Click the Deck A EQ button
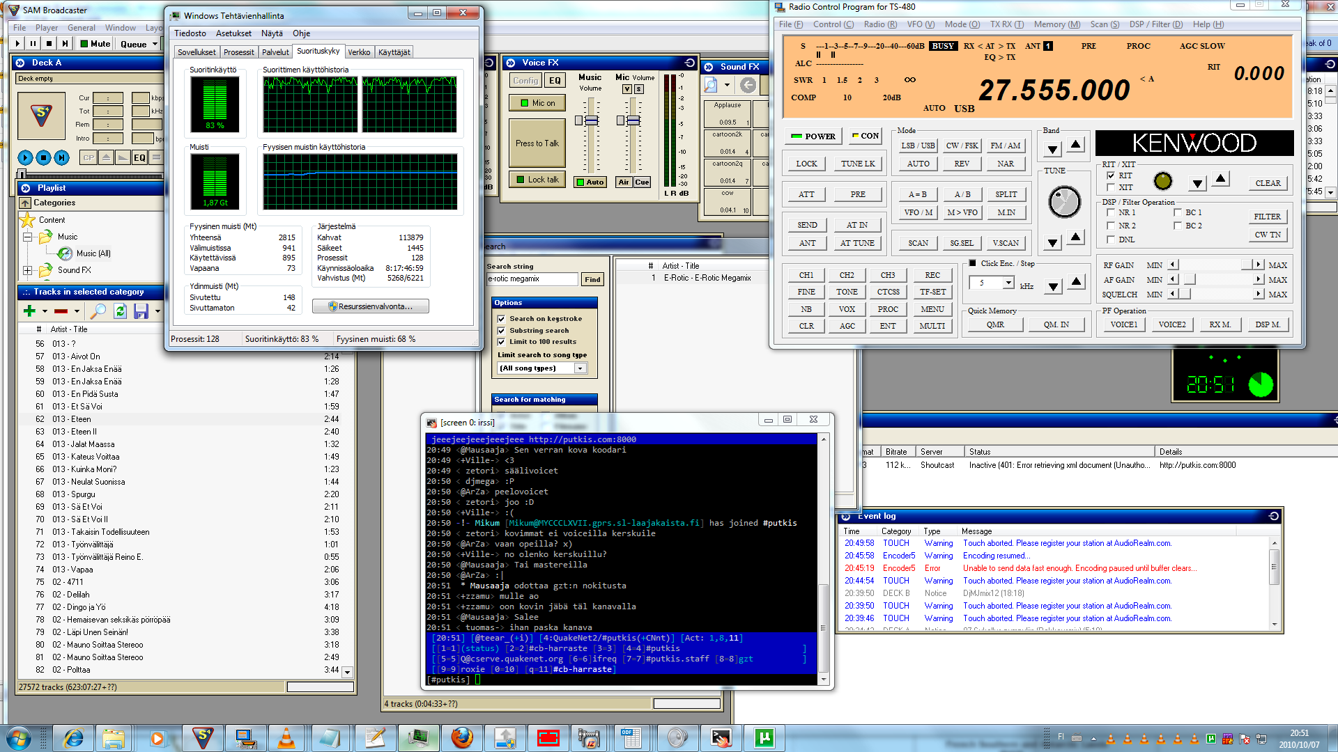Image resolution: width=1338 pixels, height=752 pixels. [x=139, y=158]
